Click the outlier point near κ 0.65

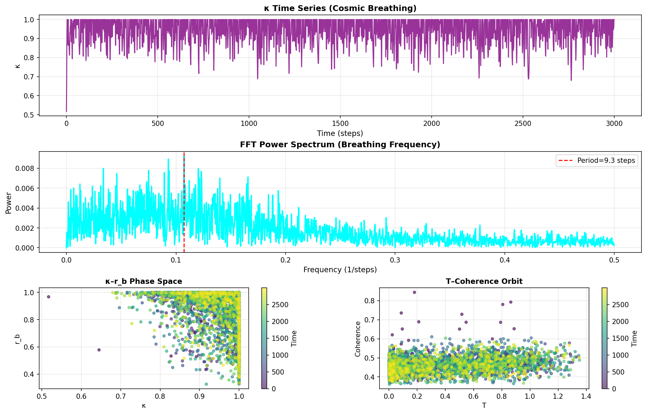[x=99, y=350]
